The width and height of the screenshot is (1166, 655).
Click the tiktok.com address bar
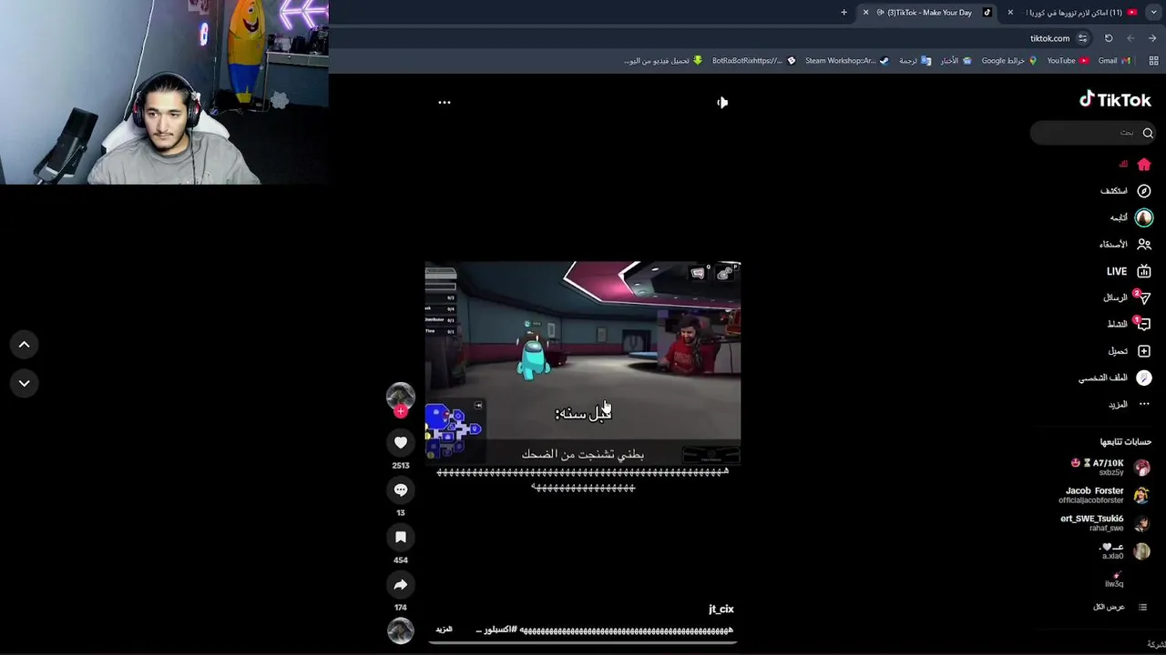1049,38
